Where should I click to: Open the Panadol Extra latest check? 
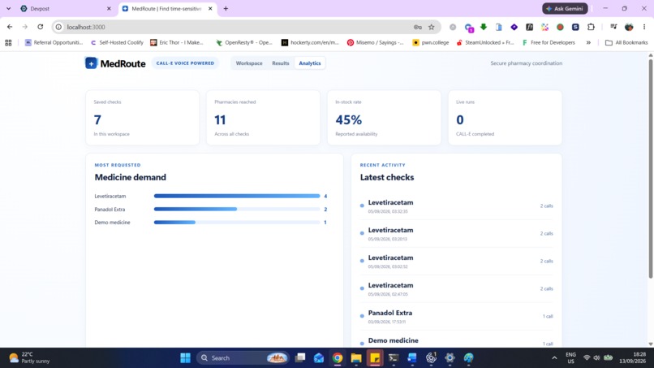click(456, 316)
